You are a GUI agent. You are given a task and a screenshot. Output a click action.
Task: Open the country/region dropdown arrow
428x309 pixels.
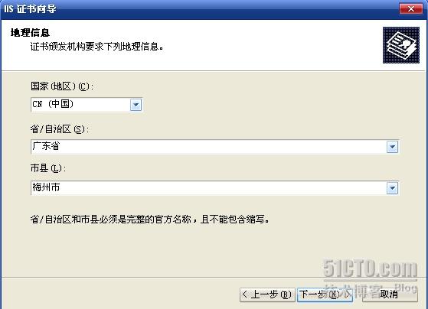136,105
